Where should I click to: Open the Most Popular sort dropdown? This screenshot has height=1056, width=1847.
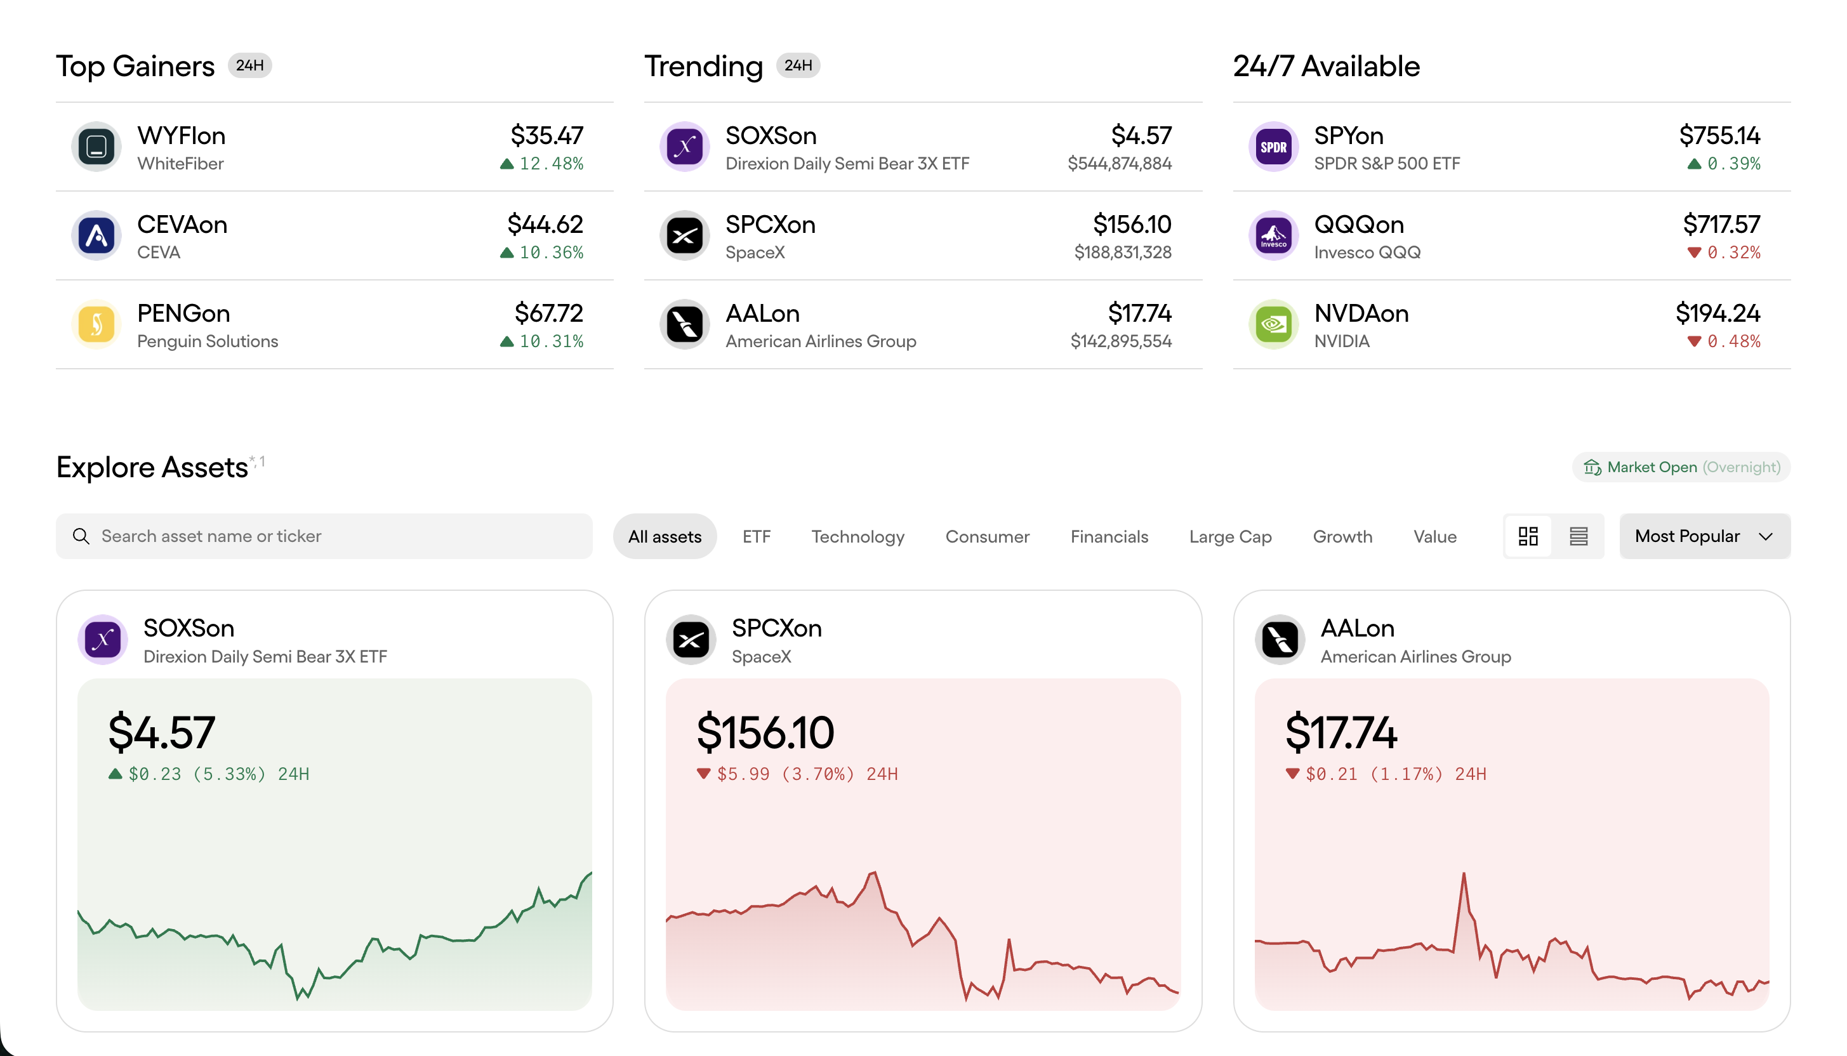pyautogui.click(x=1704, y=536)
